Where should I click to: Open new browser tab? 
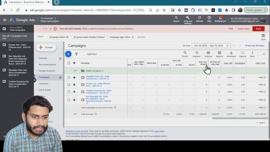(57, 2)
